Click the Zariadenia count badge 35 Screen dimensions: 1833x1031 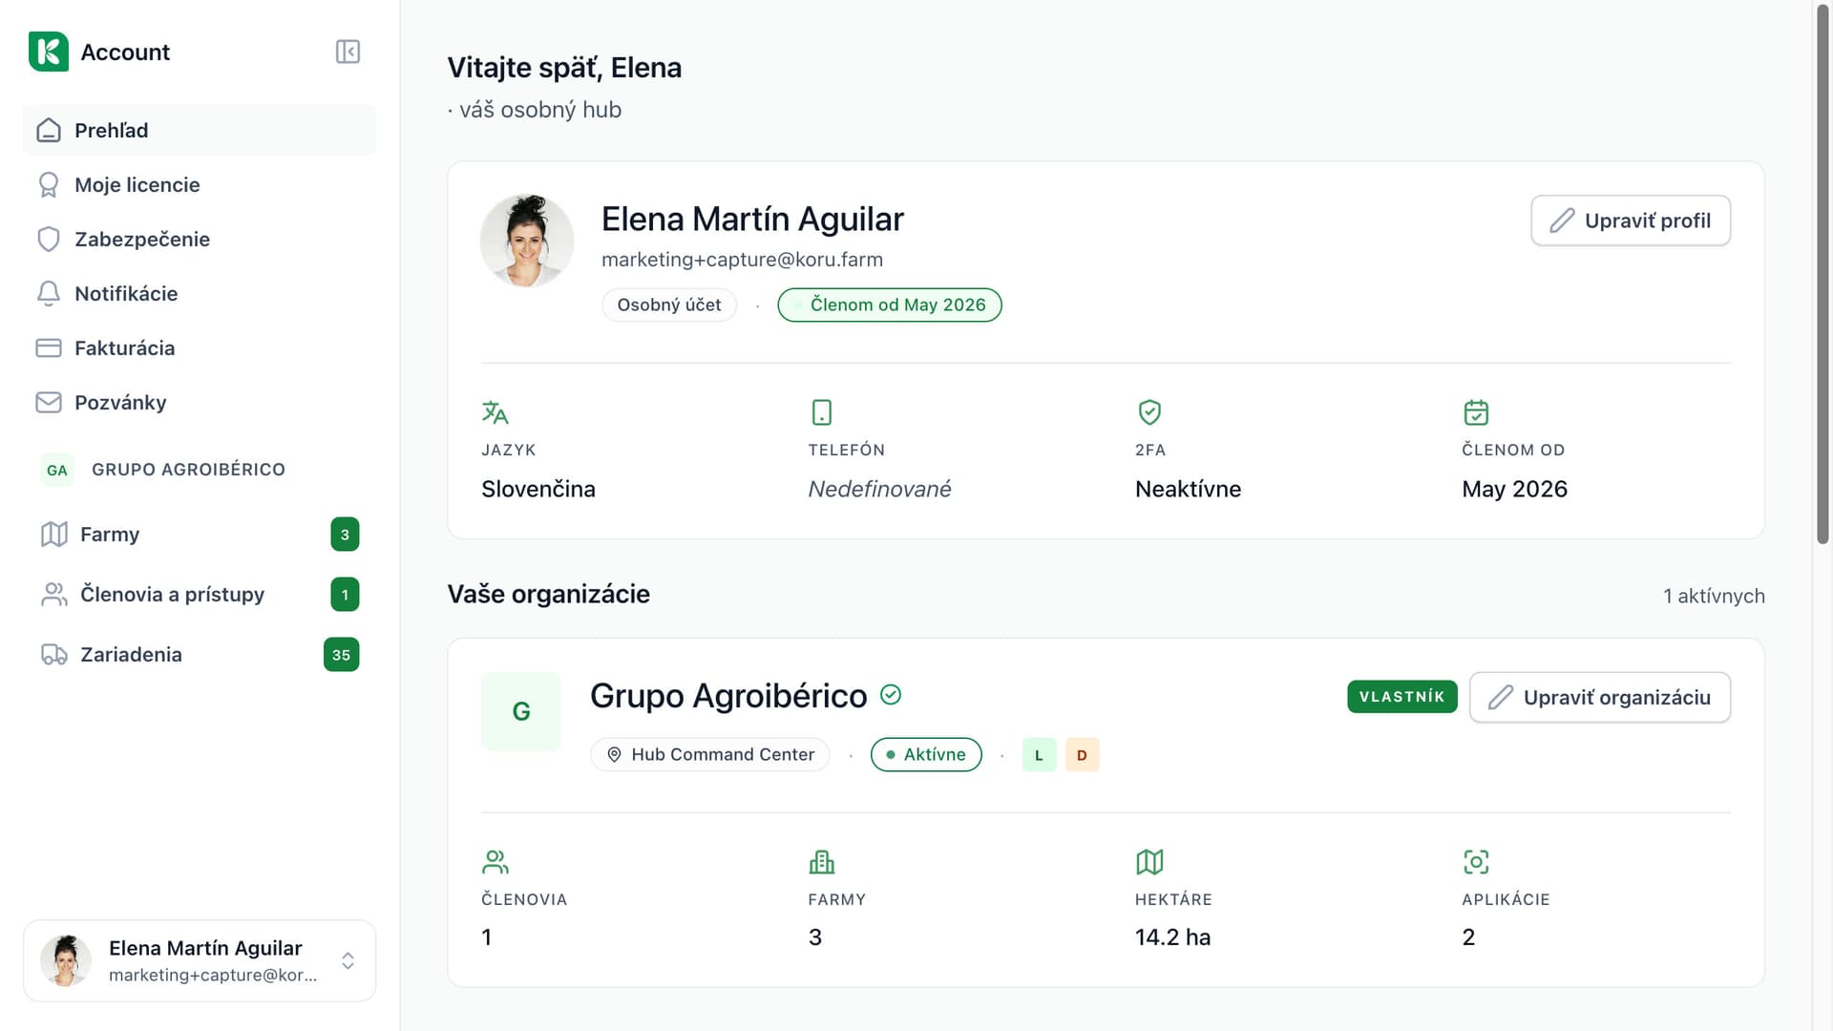click(341, 655)
